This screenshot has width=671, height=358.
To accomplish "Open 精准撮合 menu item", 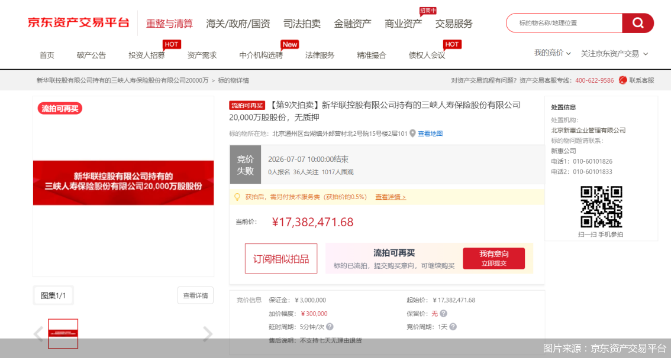I will (x=372, y=55).
